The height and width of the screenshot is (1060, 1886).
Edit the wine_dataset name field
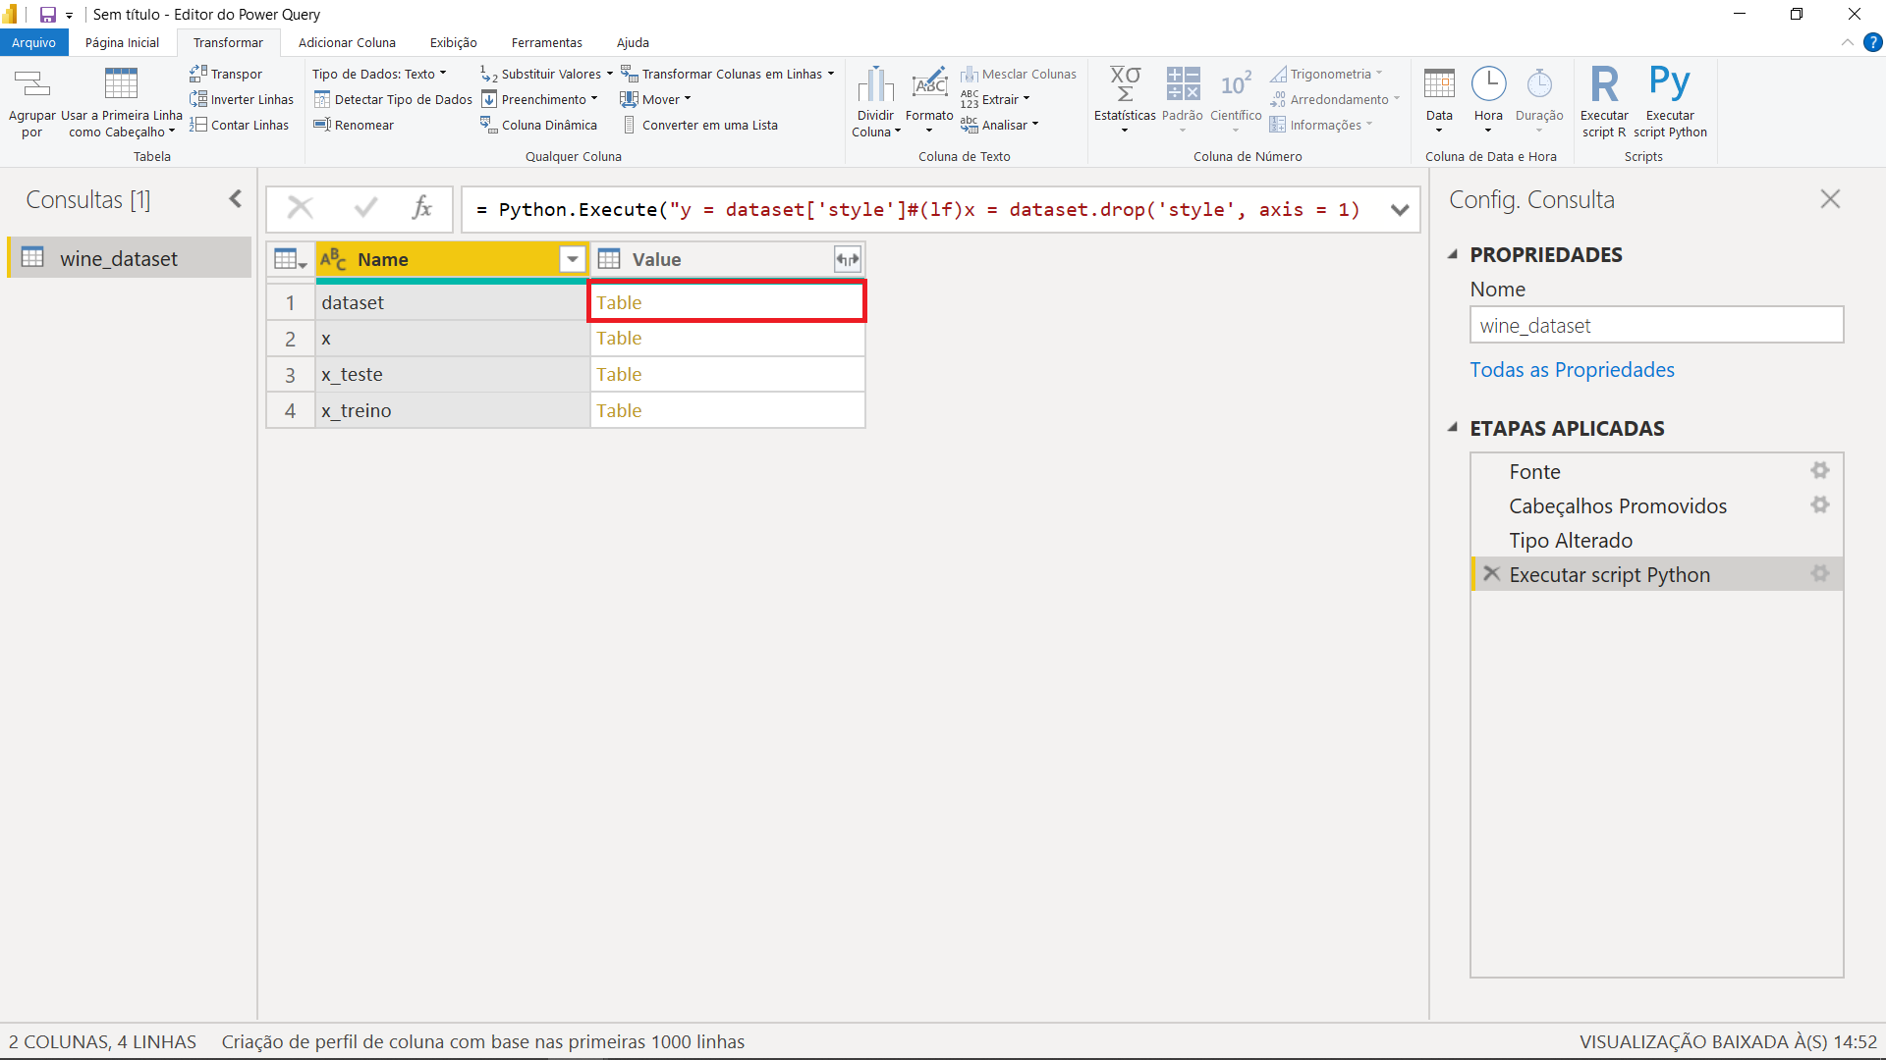pos(1656,325)
